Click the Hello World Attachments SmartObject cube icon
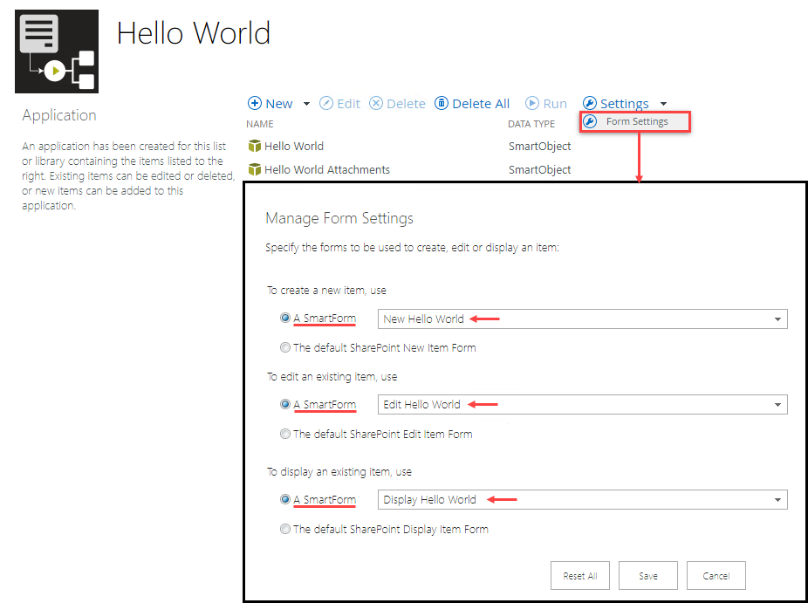 tap(255, 169)
